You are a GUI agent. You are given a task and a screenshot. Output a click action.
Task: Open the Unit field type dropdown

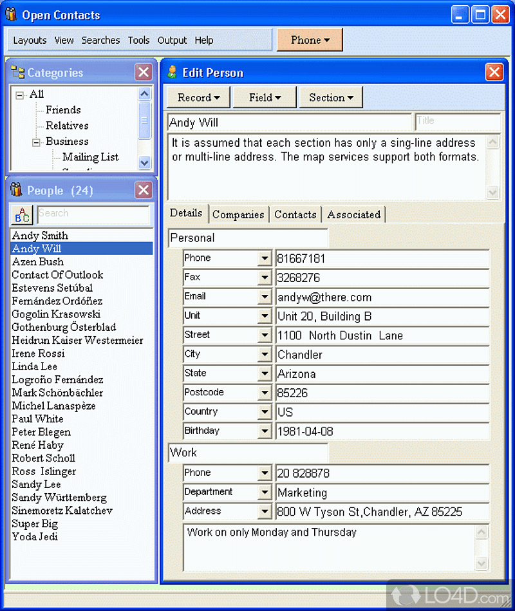tap(265, 315)
